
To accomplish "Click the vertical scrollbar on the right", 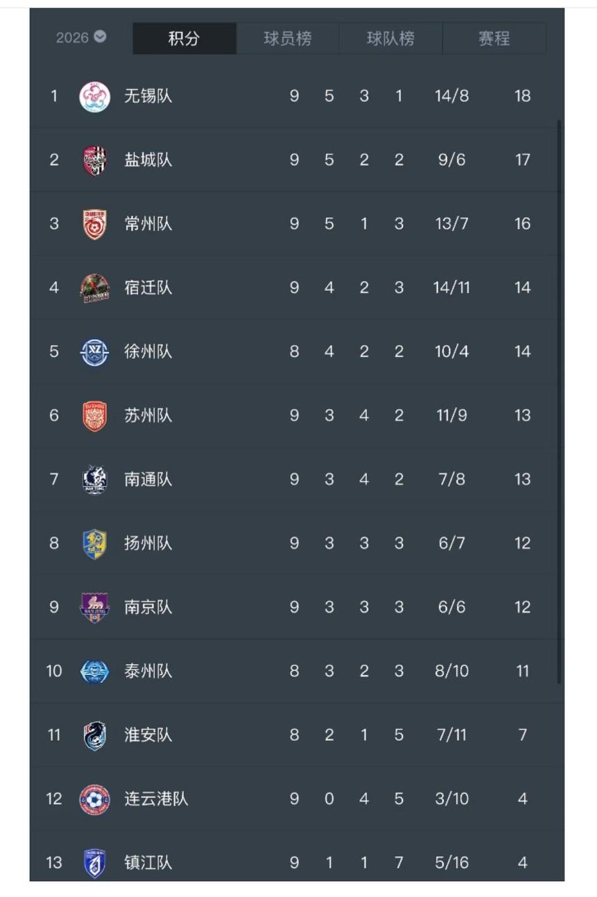I will pos(559,402).
